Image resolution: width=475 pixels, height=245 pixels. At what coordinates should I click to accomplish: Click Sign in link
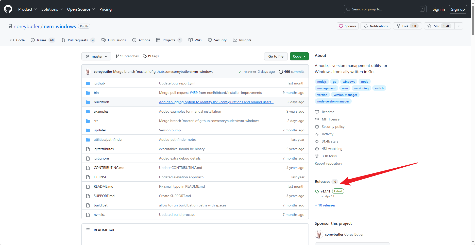[x=439, y=9]
